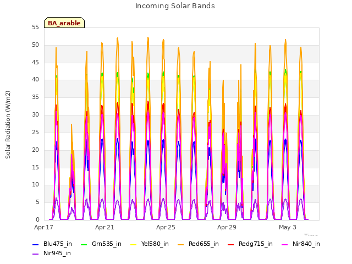Viewport: 352px width, 264px height.
Task: Click the Apr 29 x-axis tick label
Action: (227, 227)
